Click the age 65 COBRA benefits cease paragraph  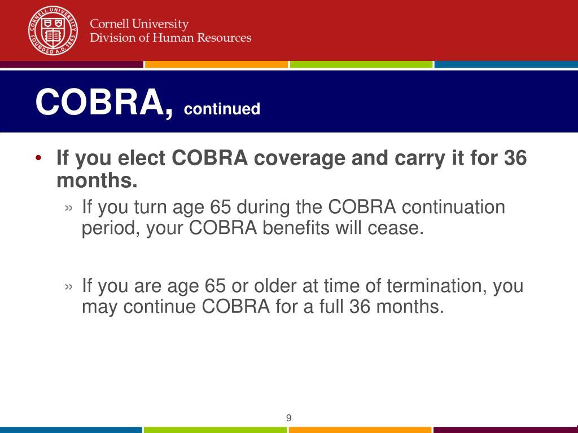click(294, 217)
